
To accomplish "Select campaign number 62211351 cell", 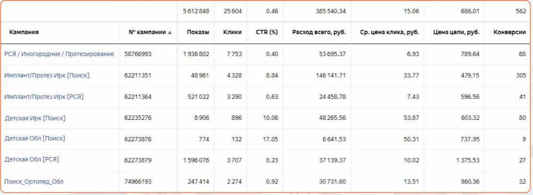I will 138,75.
